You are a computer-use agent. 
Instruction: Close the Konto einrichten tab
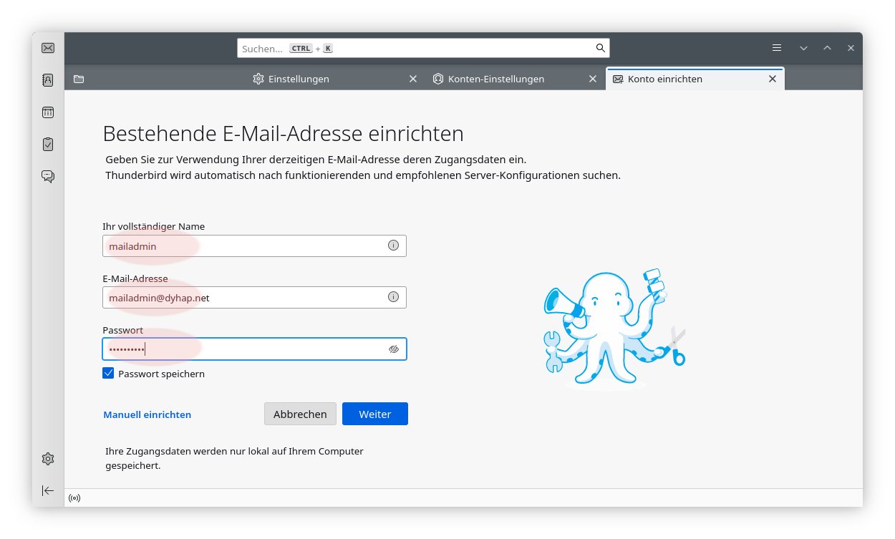[x=772, y=79]
